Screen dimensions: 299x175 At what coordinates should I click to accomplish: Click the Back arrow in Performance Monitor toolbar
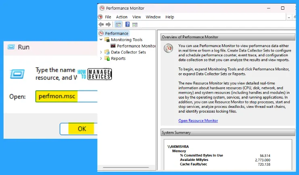(x=101, y=25)
